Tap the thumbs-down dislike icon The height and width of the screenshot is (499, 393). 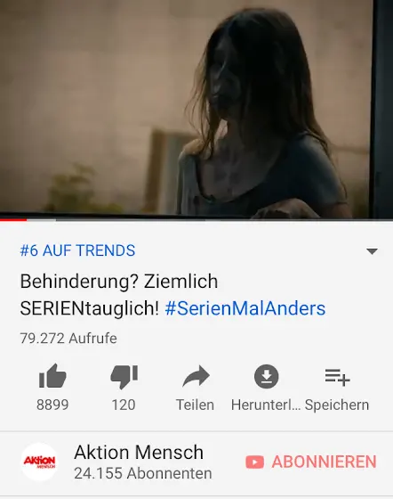pos(124,377)
